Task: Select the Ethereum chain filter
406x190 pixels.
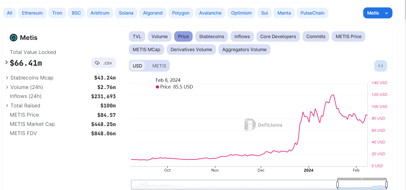Action: [32, 13]
